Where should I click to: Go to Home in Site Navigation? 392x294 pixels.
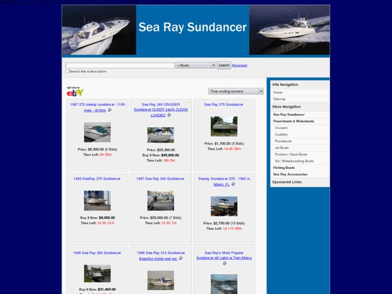tap(278, 92)
